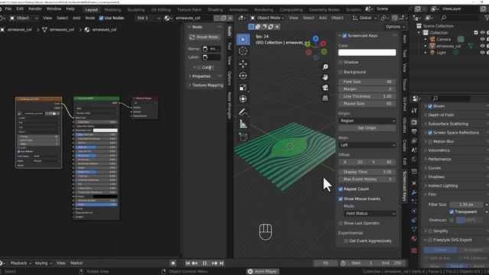
Task: Enable the Shadow checkbox
Action: 341,63
